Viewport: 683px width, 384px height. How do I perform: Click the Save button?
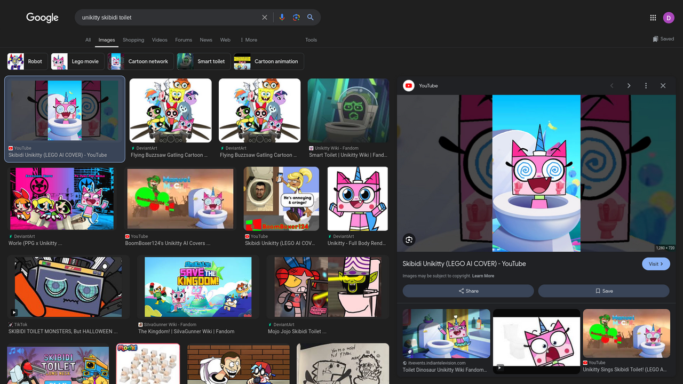tap(603, 291)
